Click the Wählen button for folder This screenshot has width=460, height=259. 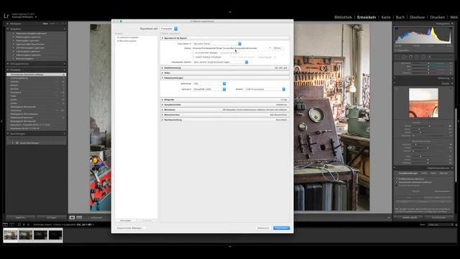(x=277, y=48)
